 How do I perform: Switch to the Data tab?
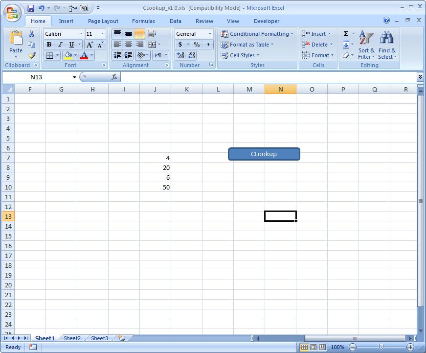click(x=176, y=21)
